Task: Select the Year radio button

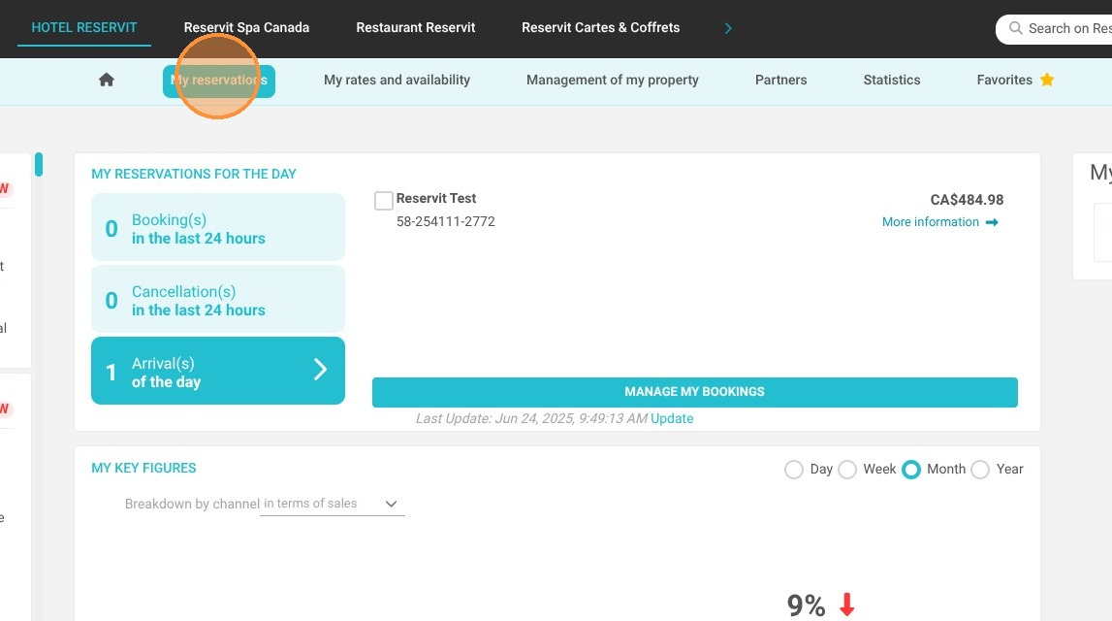Action: click(980, 469)
